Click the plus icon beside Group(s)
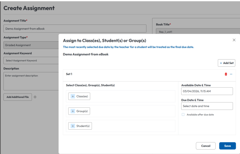 point(73,111)
